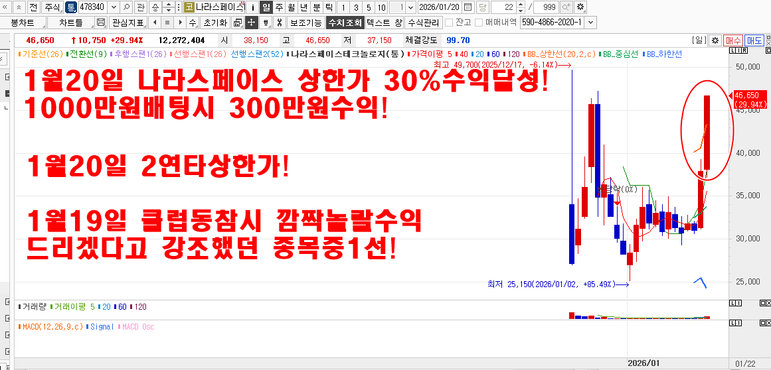
Task: Click the 초기화 reset button
Action: tap(214, 23)
